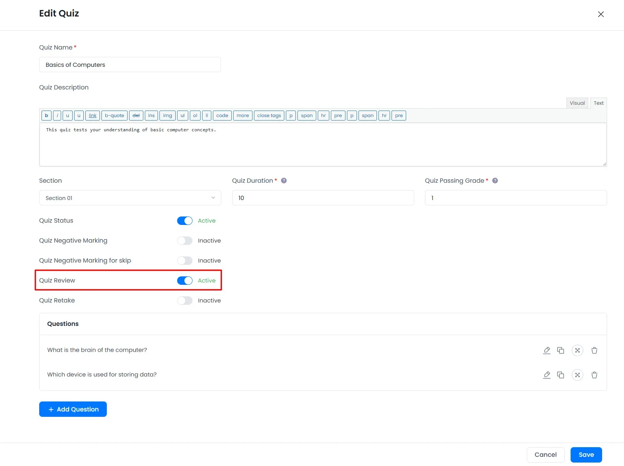Switch to the Visual editor tab

[x=577, y=103]
